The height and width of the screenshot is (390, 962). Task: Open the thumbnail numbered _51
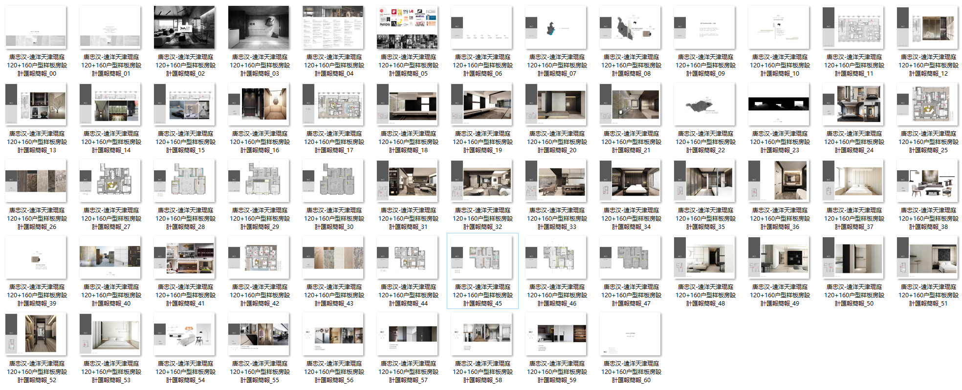[x=927, y=257]
